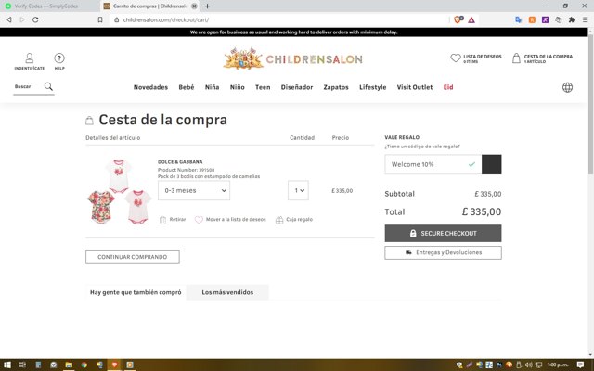Viewport: 594px width, 371px height.
Task: Click the Total £ 335,00 amount
Action: (x=482, y=211)
